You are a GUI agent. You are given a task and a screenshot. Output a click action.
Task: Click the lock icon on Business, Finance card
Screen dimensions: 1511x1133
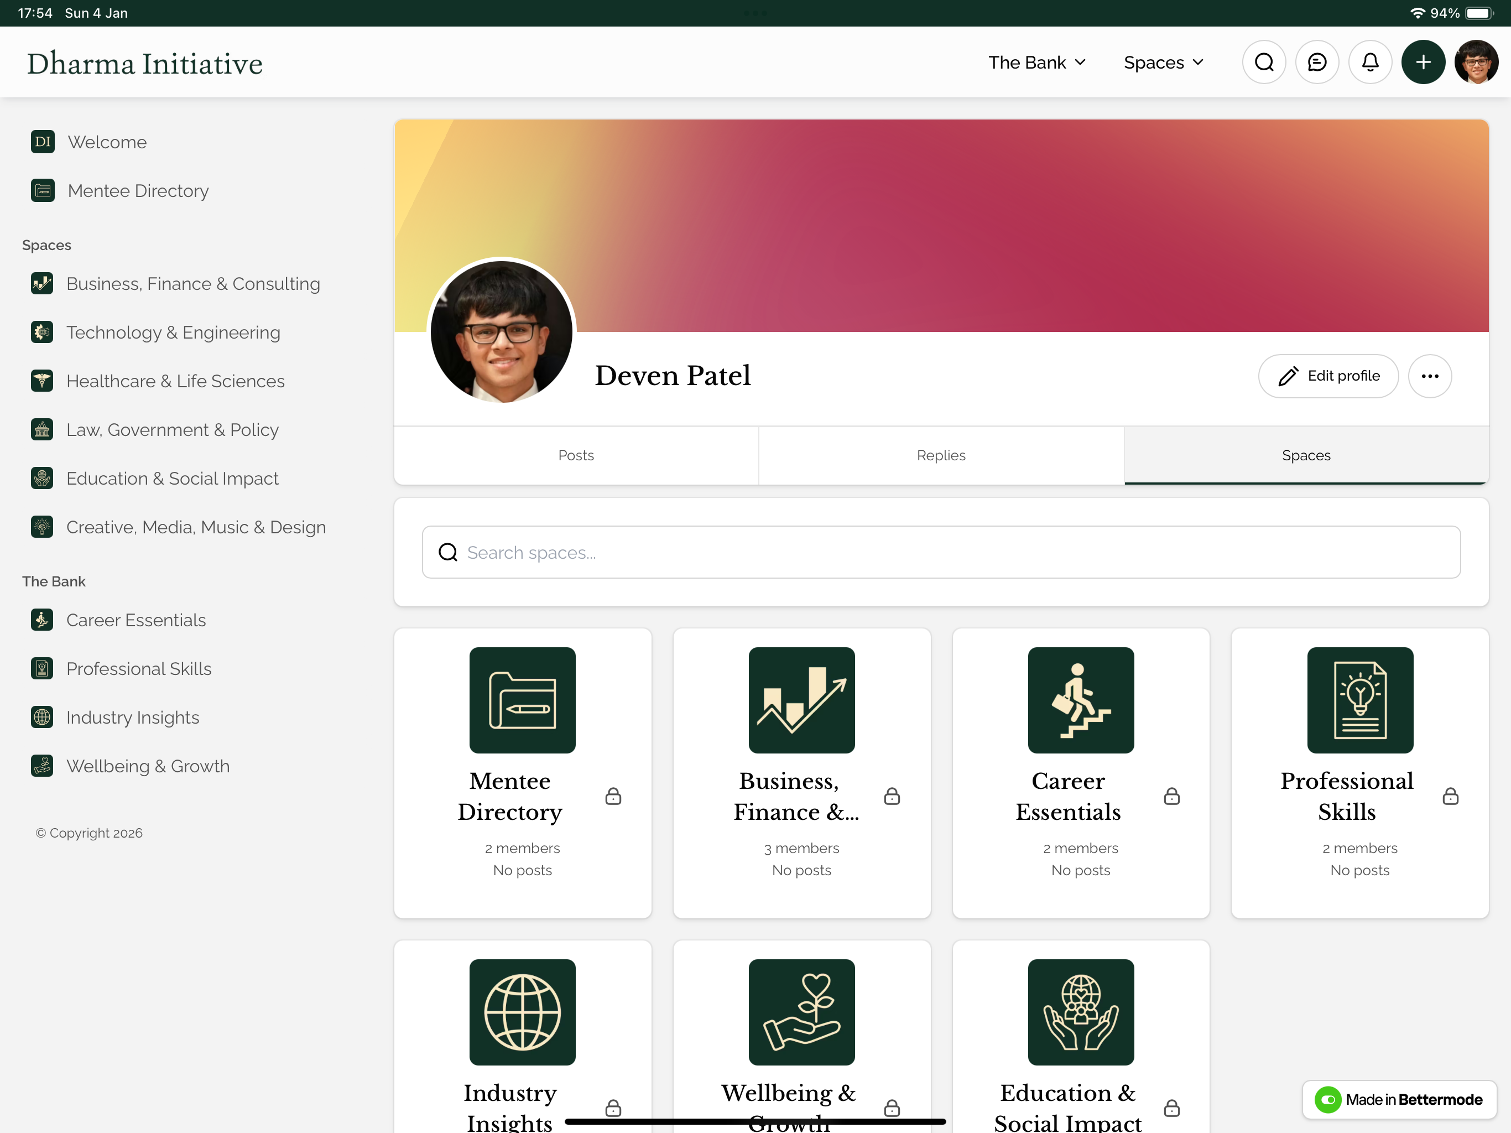892,796
